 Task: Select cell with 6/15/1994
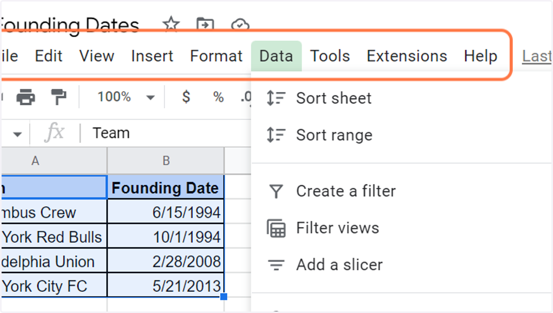tap(166, 212)
